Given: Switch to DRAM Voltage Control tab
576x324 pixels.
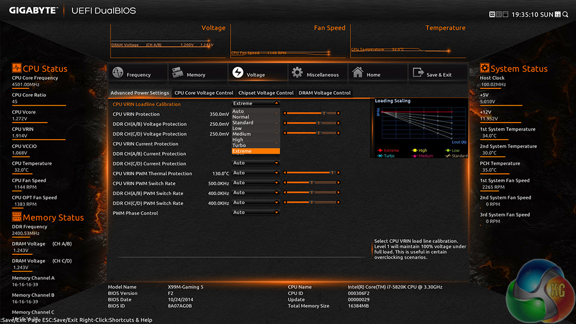Looking at the screenshot, I should (325, 93).
